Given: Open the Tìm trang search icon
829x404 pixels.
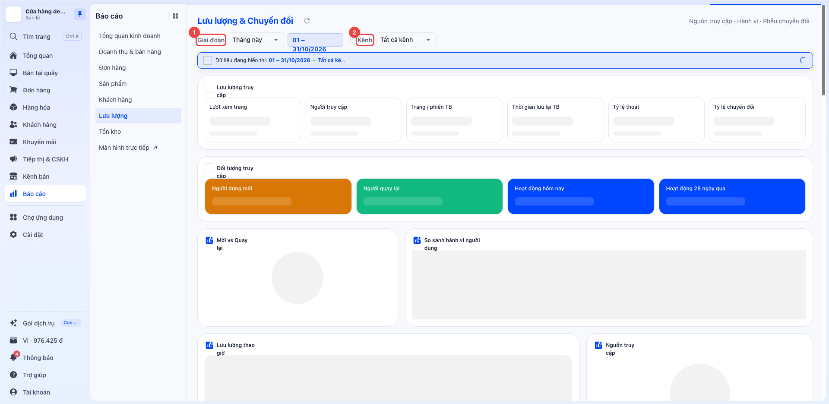Looking at the screenshot, I should pyautogui.click(x=13, y=36).
